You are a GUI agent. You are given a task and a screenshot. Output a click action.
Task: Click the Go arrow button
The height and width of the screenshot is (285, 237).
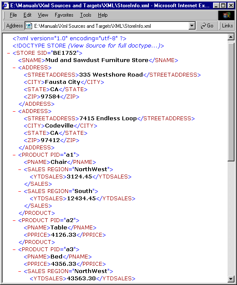coord(207,26)
